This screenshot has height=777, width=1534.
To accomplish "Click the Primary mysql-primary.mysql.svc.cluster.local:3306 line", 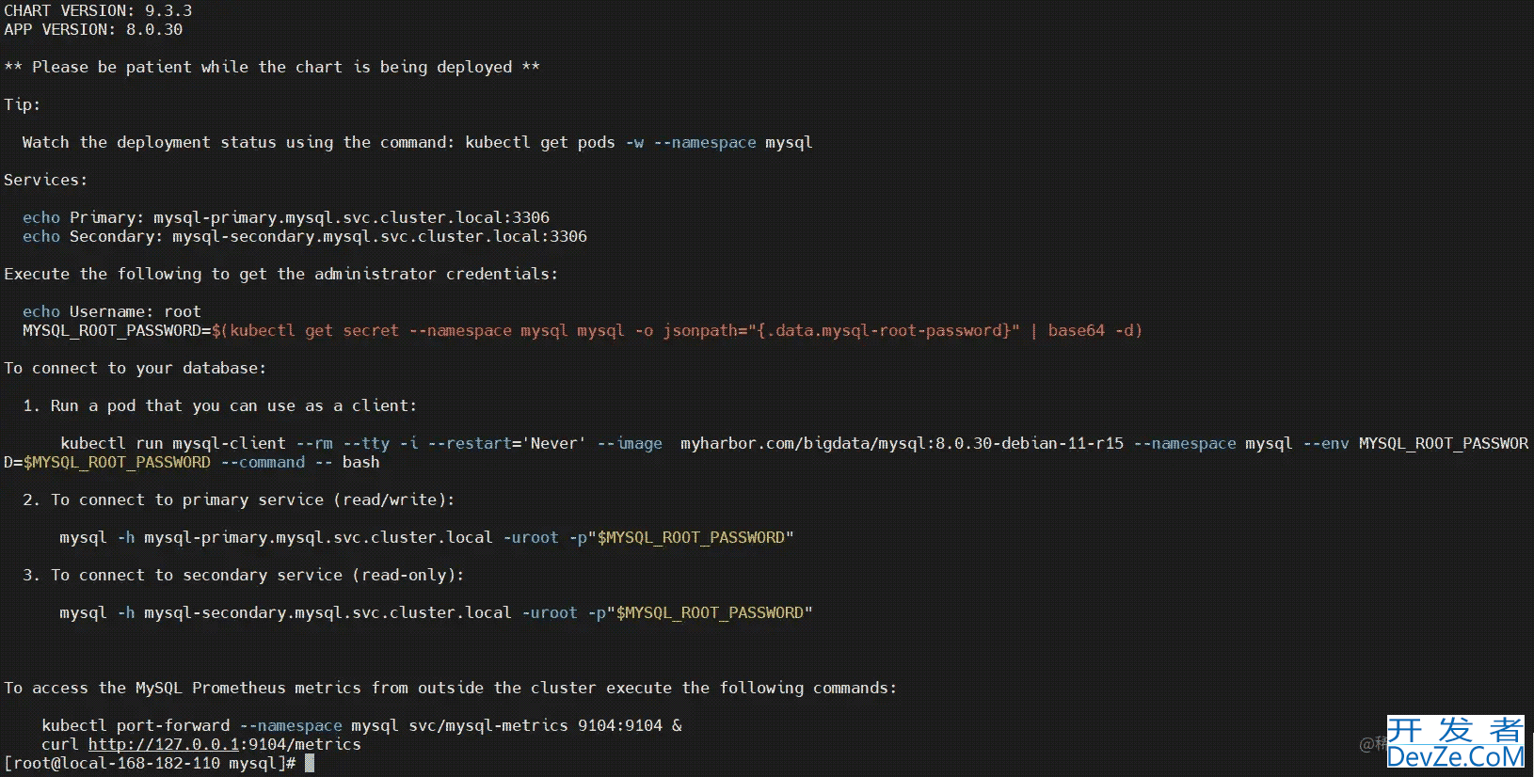I will tap(286, 217).
